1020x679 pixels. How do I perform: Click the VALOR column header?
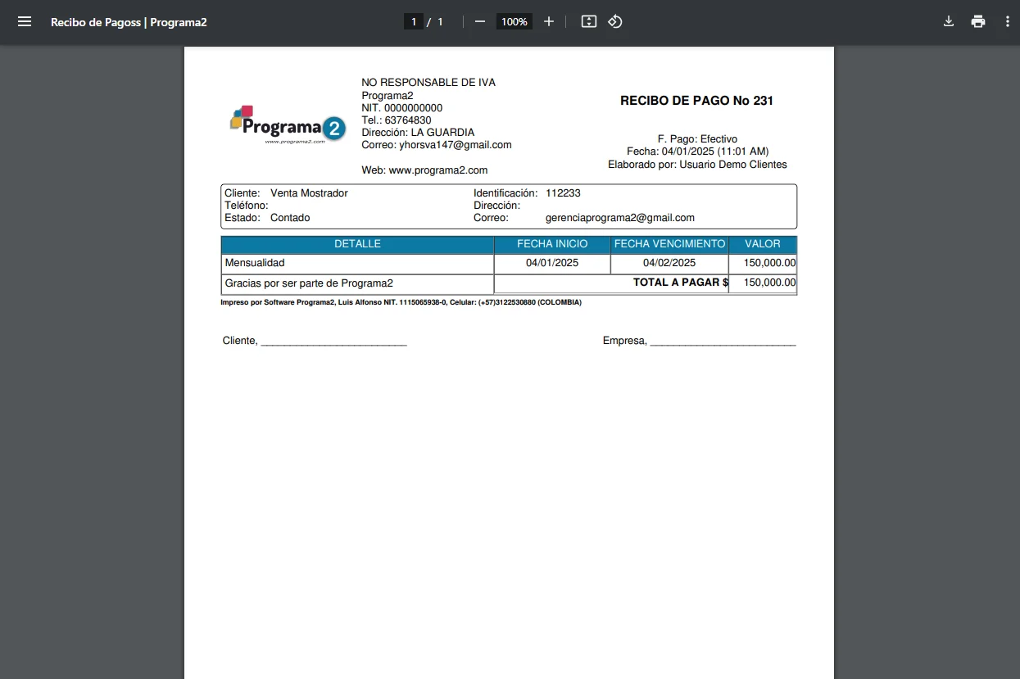762,244
